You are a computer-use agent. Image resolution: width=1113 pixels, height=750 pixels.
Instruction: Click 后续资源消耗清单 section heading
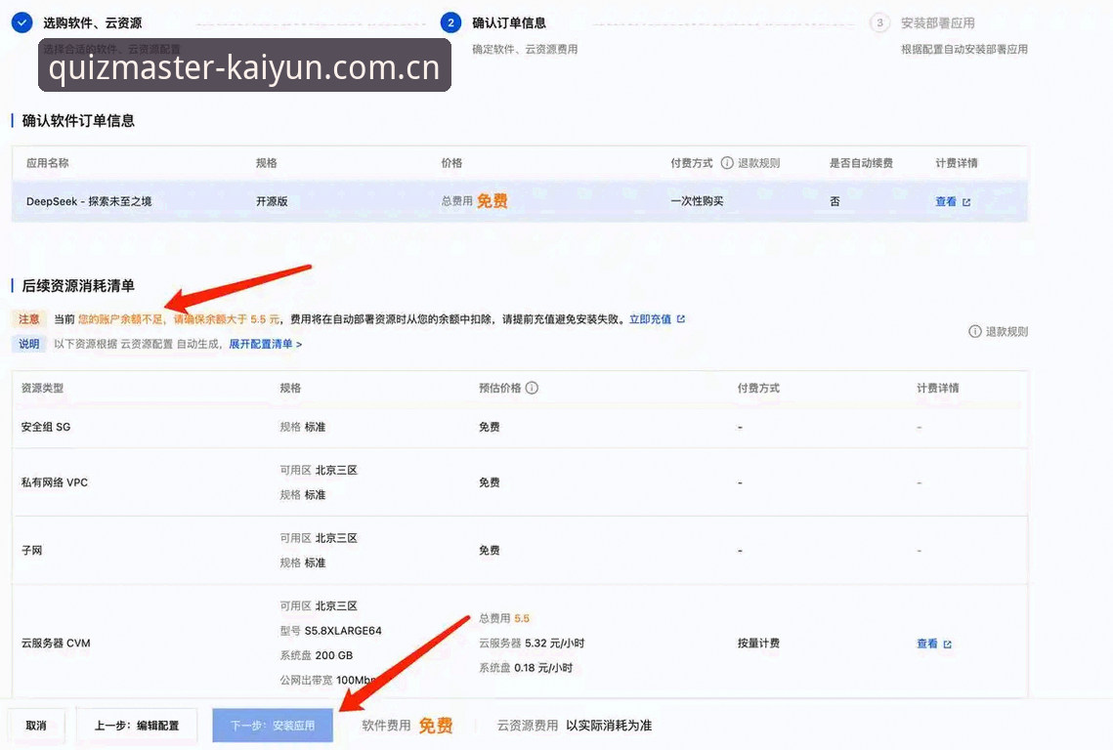coord(78,286)
